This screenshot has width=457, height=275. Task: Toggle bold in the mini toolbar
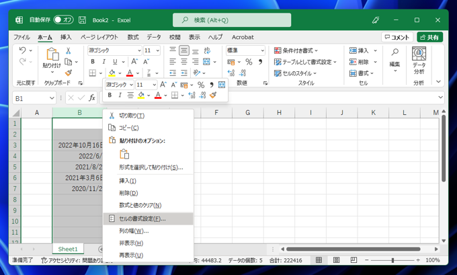[x=110, y=95]
